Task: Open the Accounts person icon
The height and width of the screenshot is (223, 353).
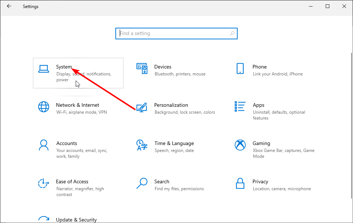Action: point(44,145)
